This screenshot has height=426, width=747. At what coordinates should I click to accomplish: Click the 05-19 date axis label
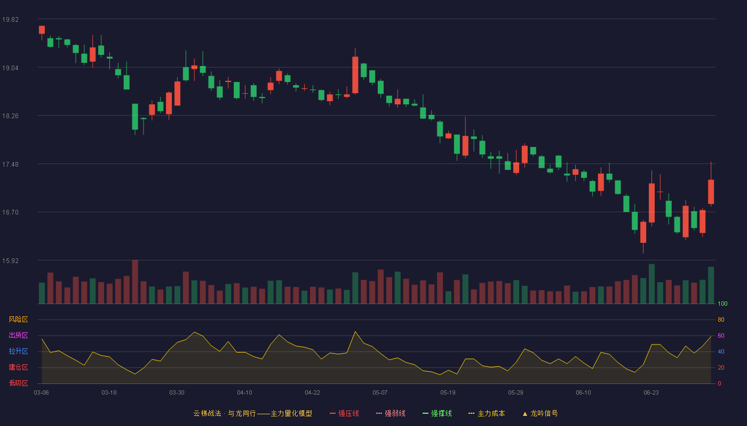pyautogui.click(x=448, y=392)
